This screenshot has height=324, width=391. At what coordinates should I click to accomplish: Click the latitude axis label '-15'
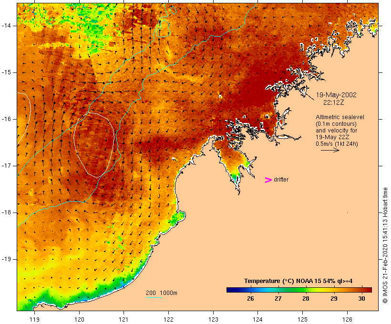pyautogui.click(x=6, y=72)
